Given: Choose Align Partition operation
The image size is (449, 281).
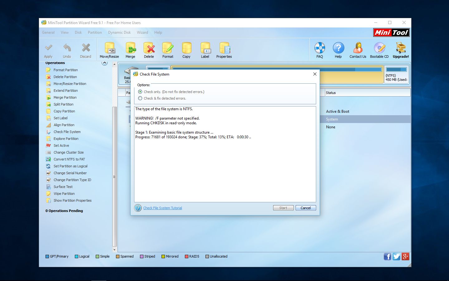Looking at the screenshot, I should (x=64, y=125).
